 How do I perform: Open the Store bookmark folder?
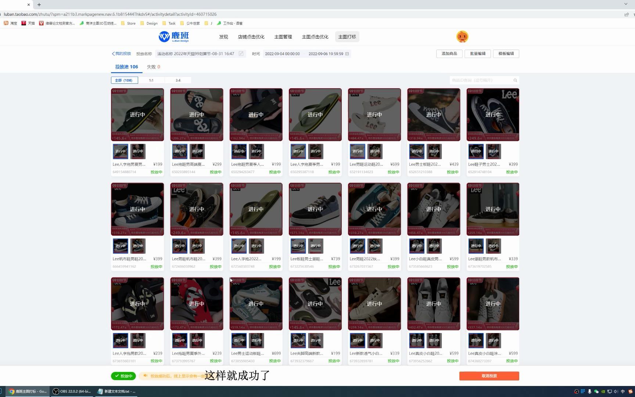point(128,23)
